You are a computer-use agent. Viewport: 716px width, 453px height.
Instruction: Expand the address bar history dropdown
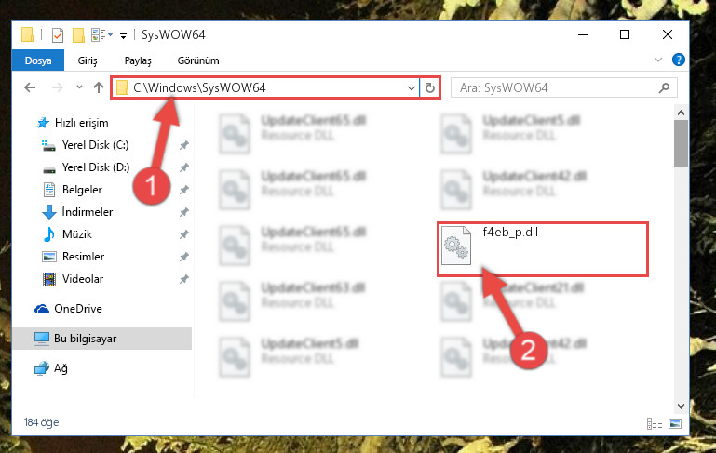pyautogui.click(x=411, y=87)
